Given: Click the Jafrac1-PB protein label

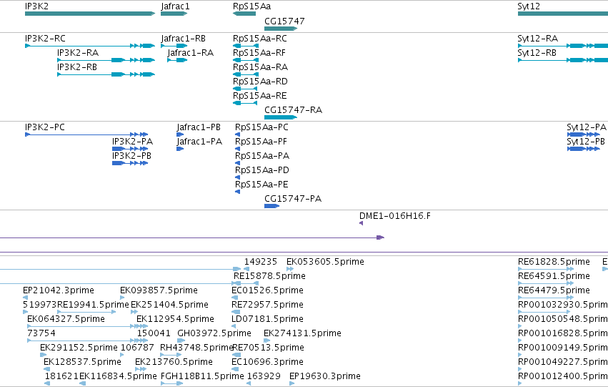Looking at the screenshot, I should click(x=199, y=127).
